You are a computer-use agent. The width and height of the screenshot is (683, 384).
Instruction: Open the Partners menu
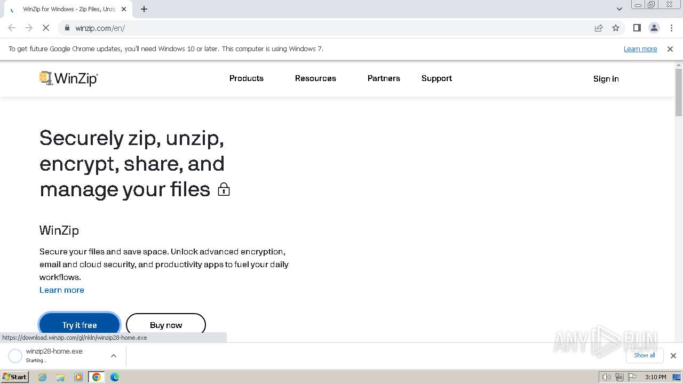[x=384, y=78]
